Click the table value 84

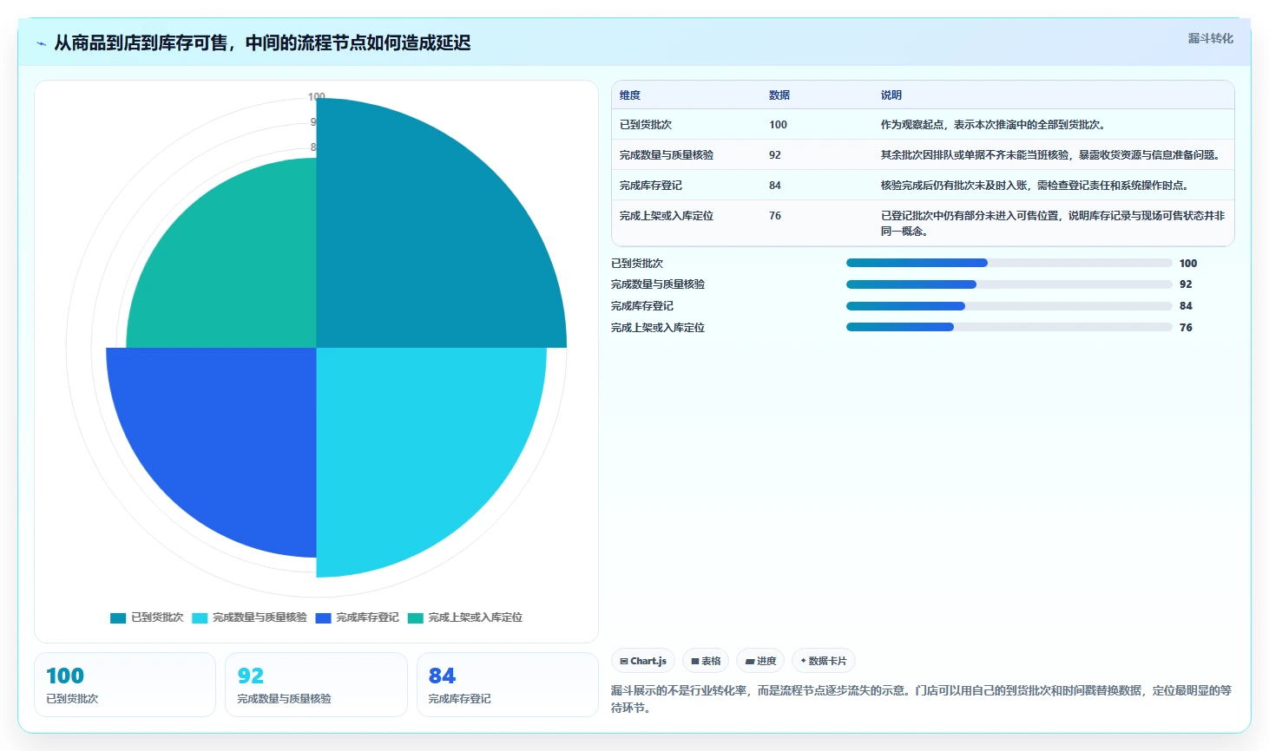[x=775, y=186]
